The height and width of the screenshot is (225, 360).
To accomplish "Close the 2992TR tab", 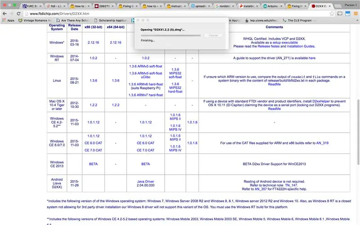I will (112, 6).
